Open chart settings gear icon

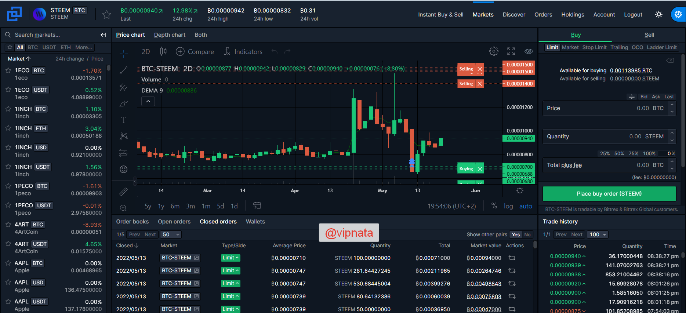pos(494,51)
